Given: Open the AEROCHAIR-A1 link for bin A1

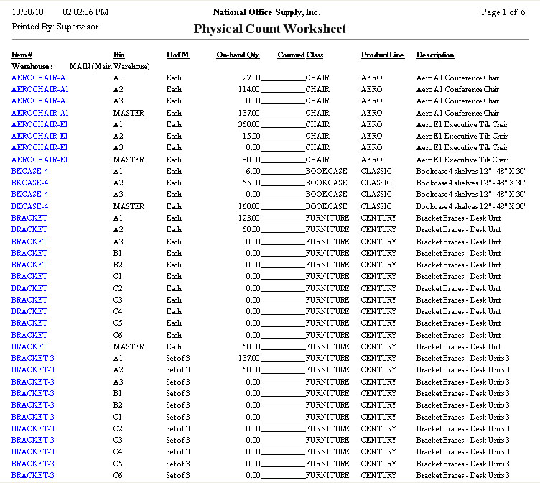Looking at the screenshot, I should coord(39,78).
